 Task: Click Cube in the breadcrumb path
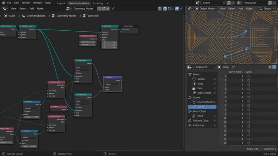(12, 16)
